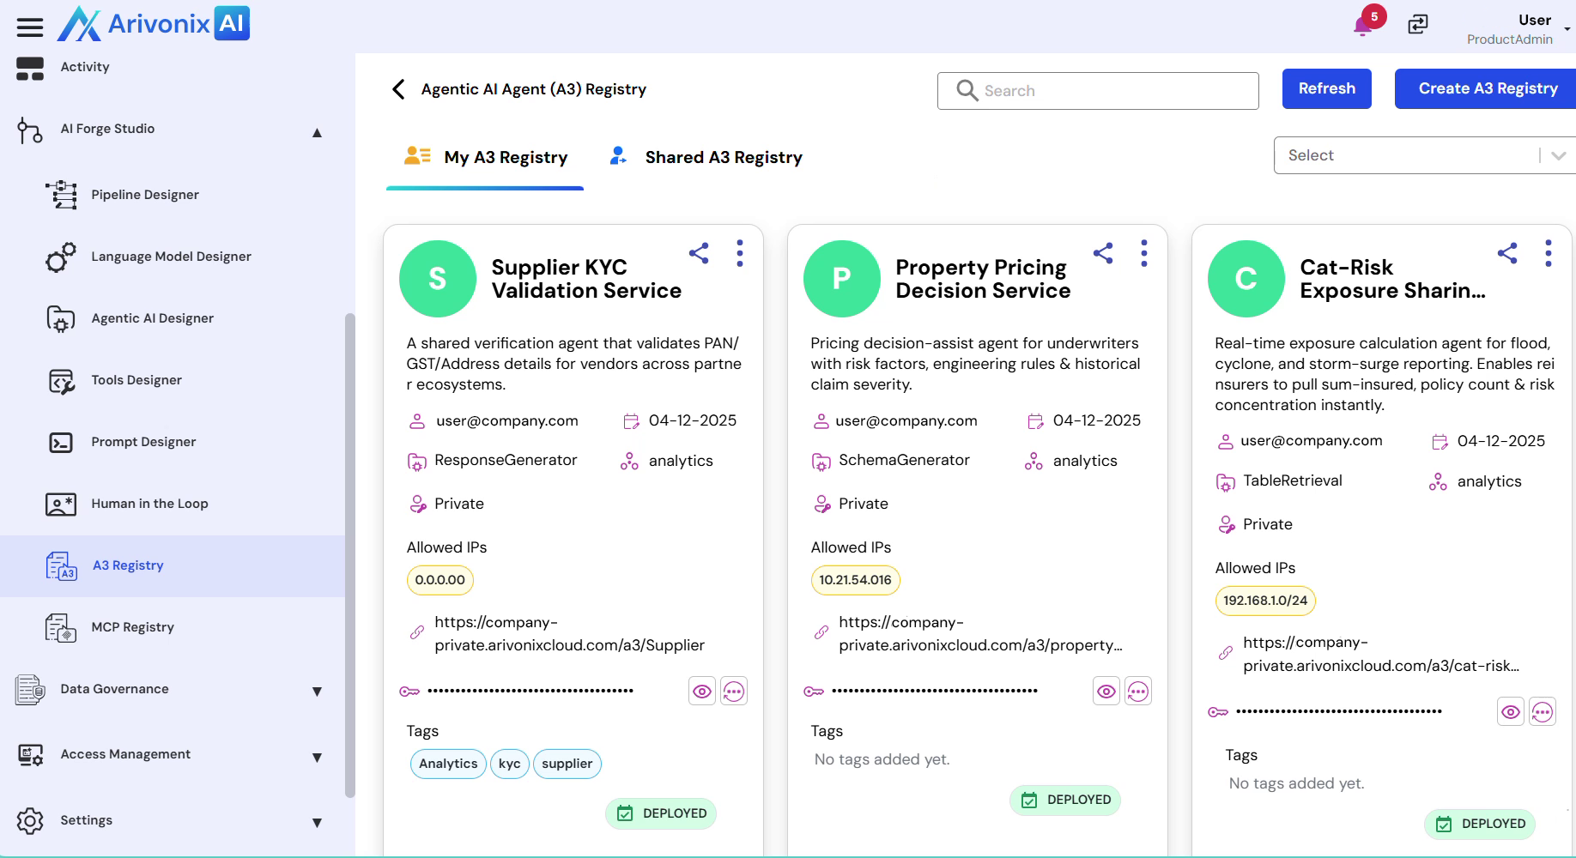Expand the Data Governance menu
Screen dimensions: 1576x858
[x=317, y=692]
